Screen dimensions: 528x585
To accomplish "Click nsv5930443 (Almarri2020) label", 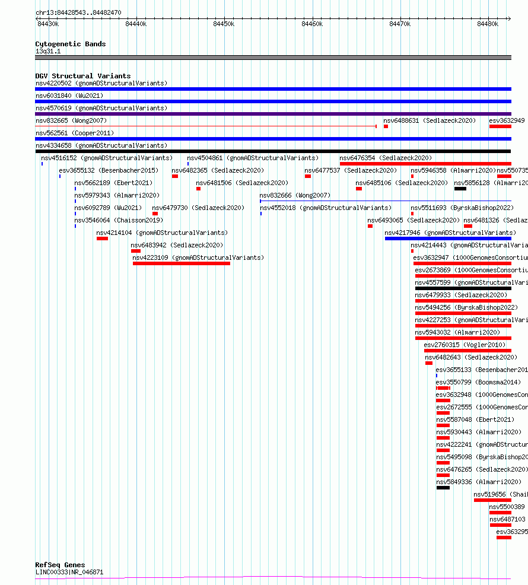I will pos(479,432).
